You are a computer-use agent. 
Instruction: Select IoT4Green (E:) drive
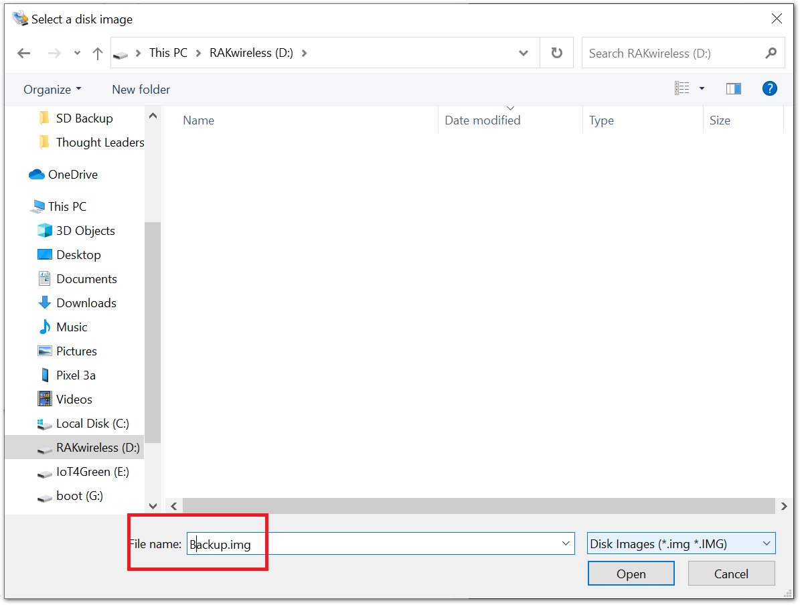point(92,472)
